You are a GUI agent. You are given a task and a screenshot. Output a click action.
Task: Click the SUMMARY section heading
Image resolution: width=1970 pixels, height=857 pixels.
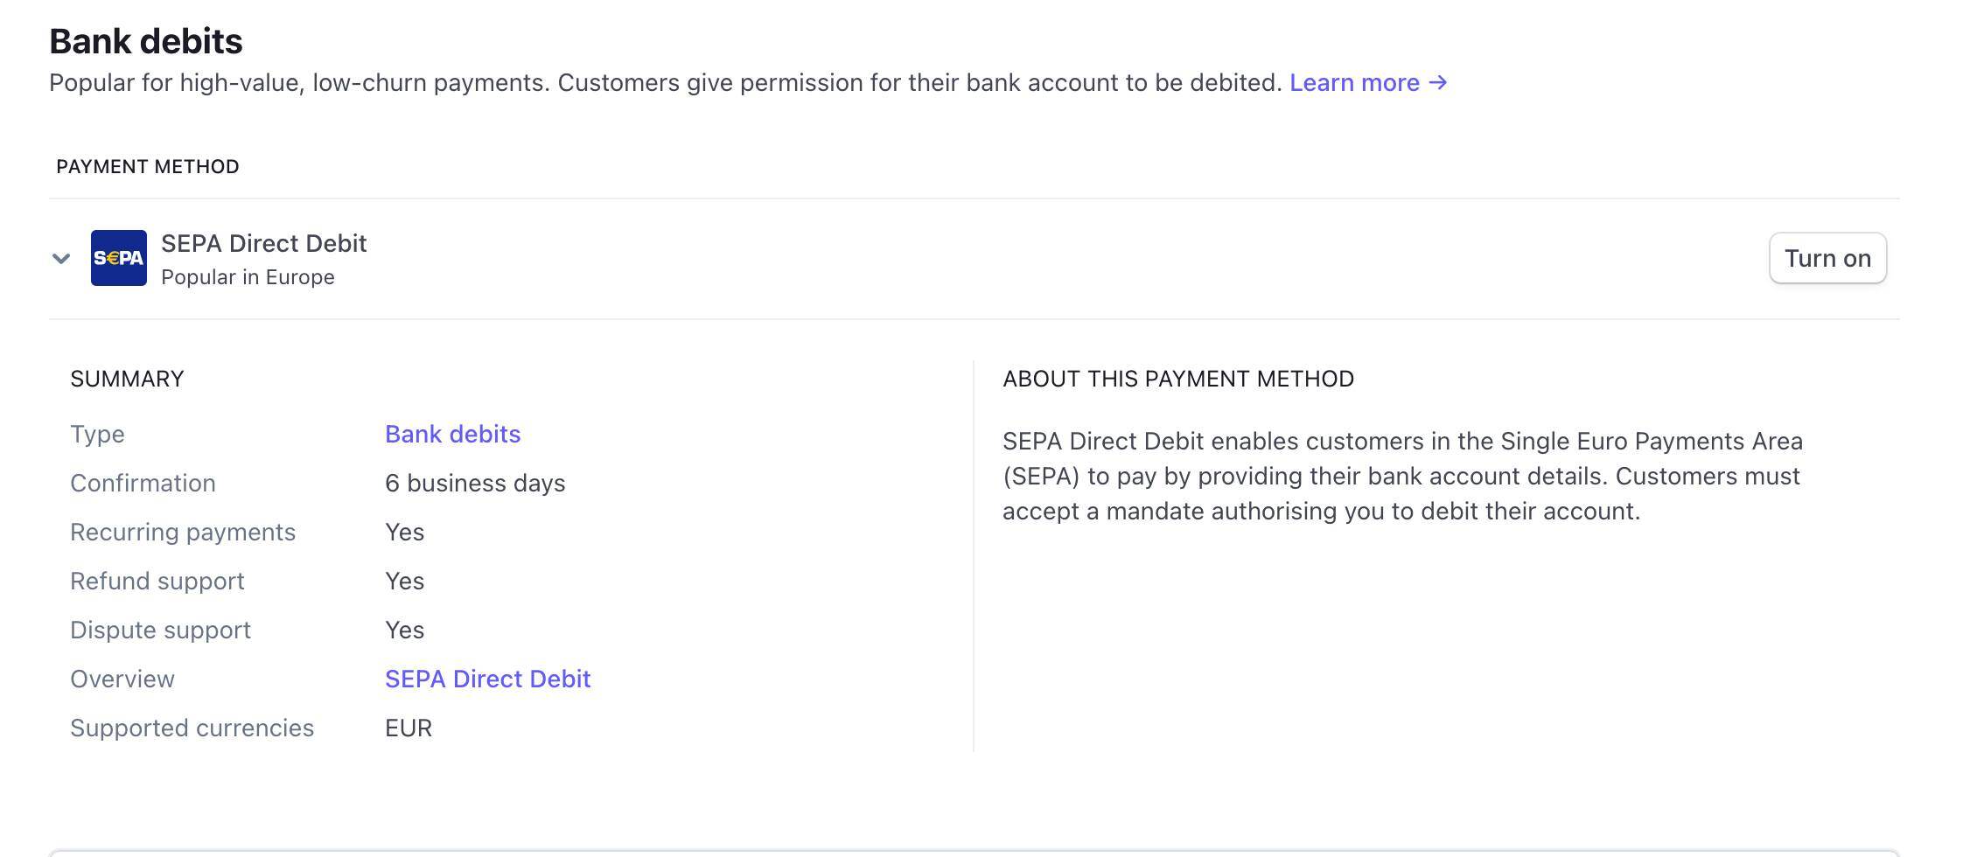point(127,379)
